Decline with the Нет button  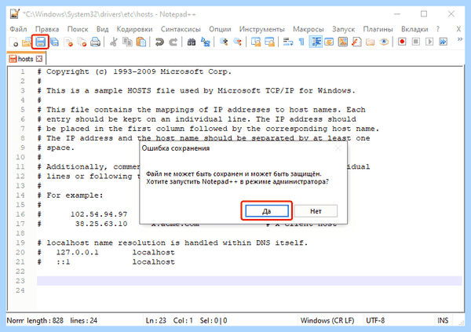coord(316,211)
